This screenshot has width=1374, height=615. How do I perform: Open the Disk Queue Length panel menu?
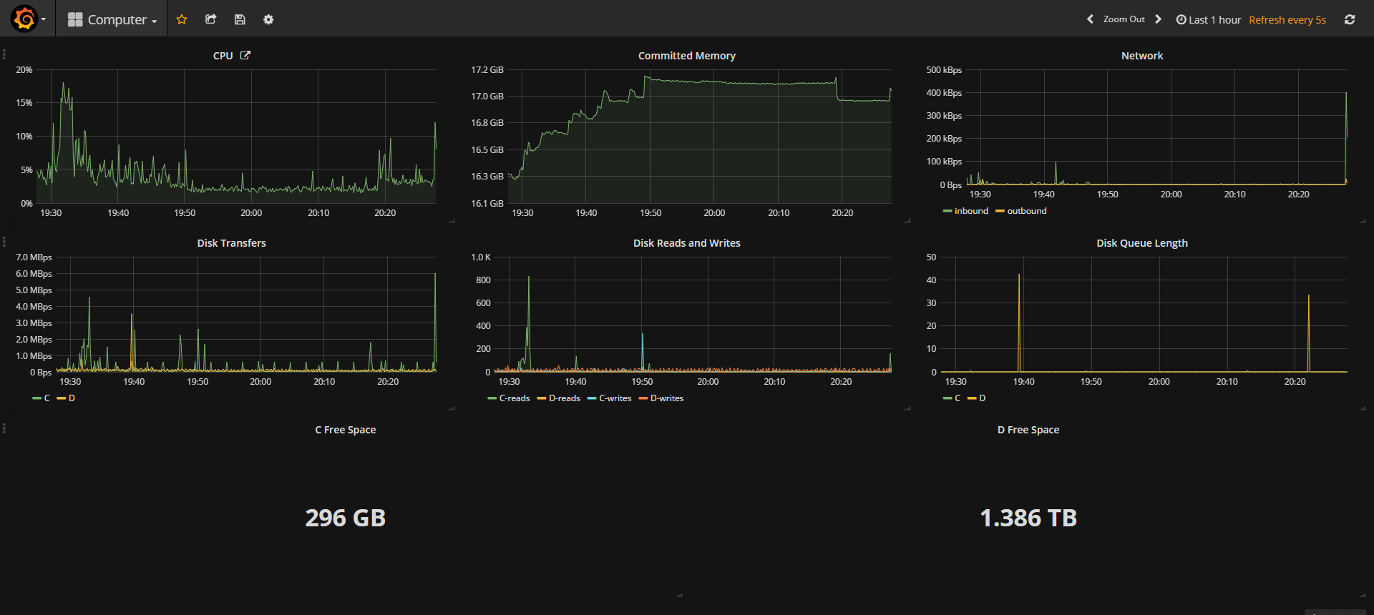[x=1141, y=243]
